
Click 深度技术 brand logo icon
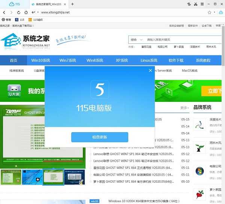pos(199,125)
